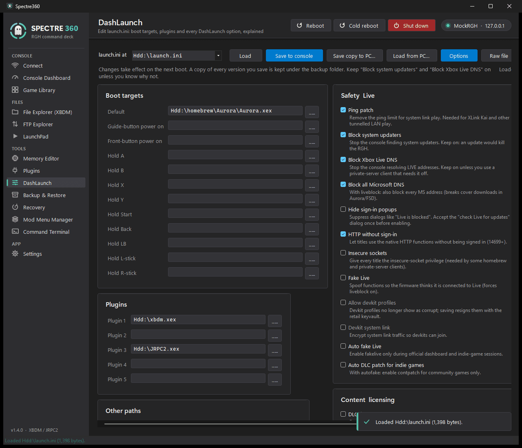Browse for the Default boot target

(x=312, y=112)
